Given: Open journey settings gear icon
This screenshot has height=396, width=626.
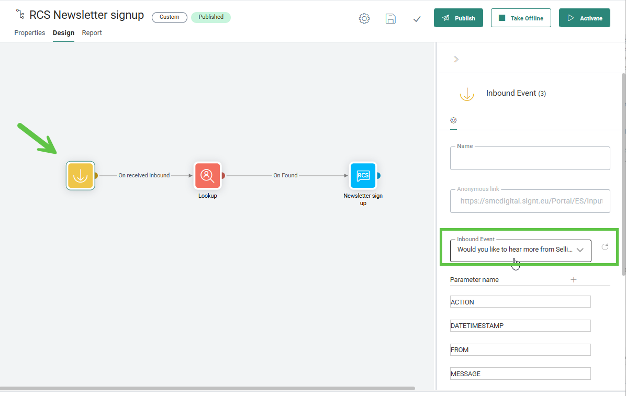Looking at the screenshot, I should pyautogui.click(x=364, y=18).
